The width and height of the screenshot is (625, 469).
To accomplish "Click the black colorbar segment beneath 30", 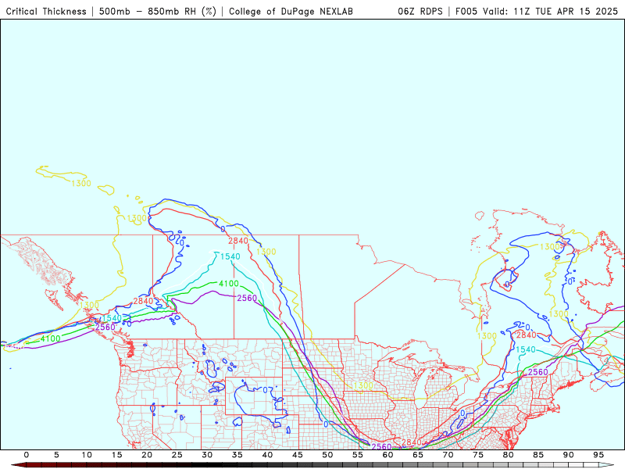I will tap(207, 465).
